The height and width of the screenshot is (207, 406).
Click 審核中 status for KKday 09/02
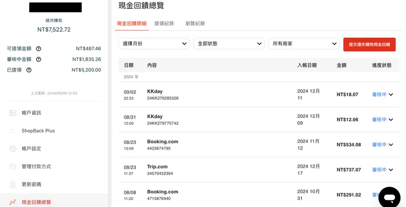pyautogui.click(x=379, y=95)
